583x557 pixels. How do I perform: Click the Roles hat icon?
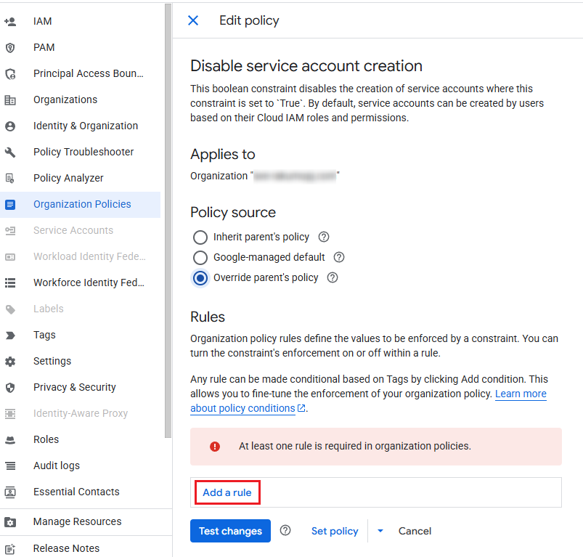tap(10, 439)
